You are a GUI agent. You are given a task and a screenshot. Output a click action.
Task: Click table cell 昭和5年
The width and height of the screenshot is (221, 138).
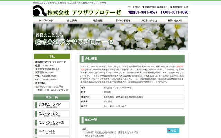pyautogui.click(x=143, y=92)
